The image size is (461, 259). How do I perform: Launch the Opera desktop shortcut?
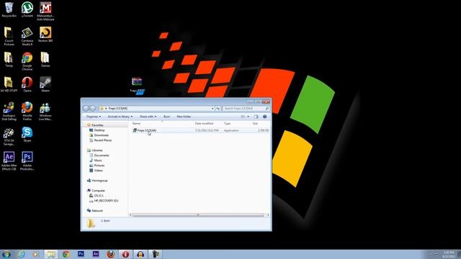point(27,85)
